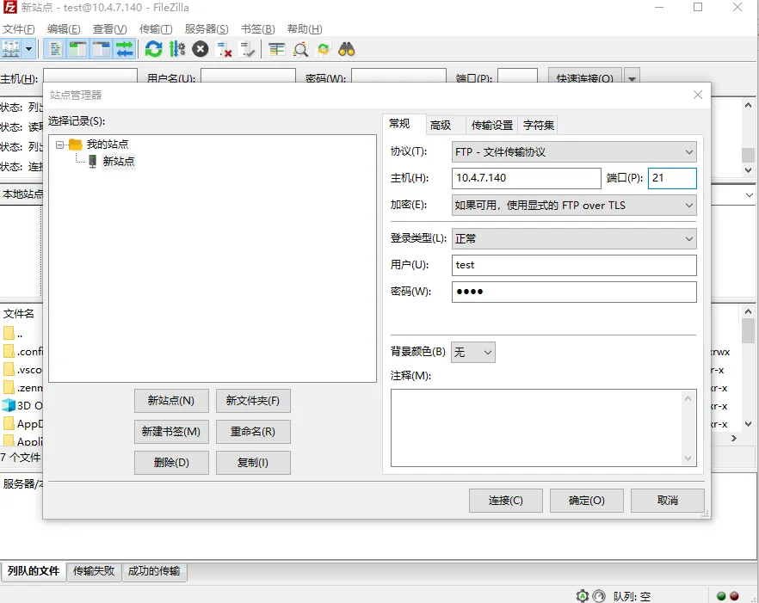Click the binoculars file search icon
The width and height of the screenshot is (759, 603).
pos(347,49)
